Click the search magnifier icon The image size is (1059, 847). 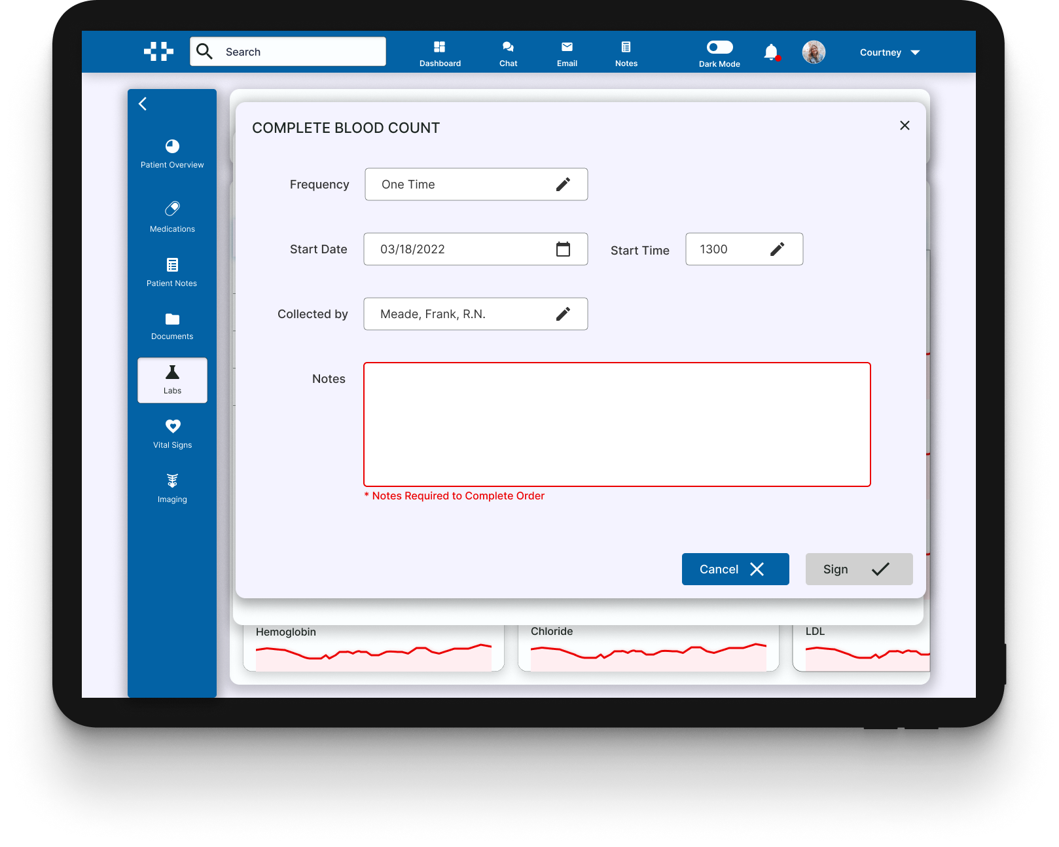205,51
